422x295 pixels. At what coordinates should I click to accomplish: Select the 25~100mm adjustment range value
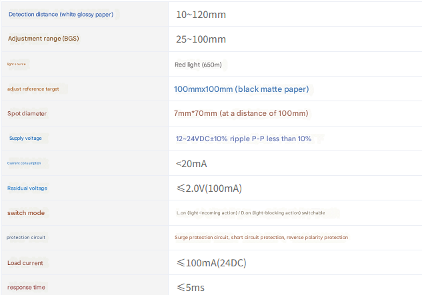point(201,39)
